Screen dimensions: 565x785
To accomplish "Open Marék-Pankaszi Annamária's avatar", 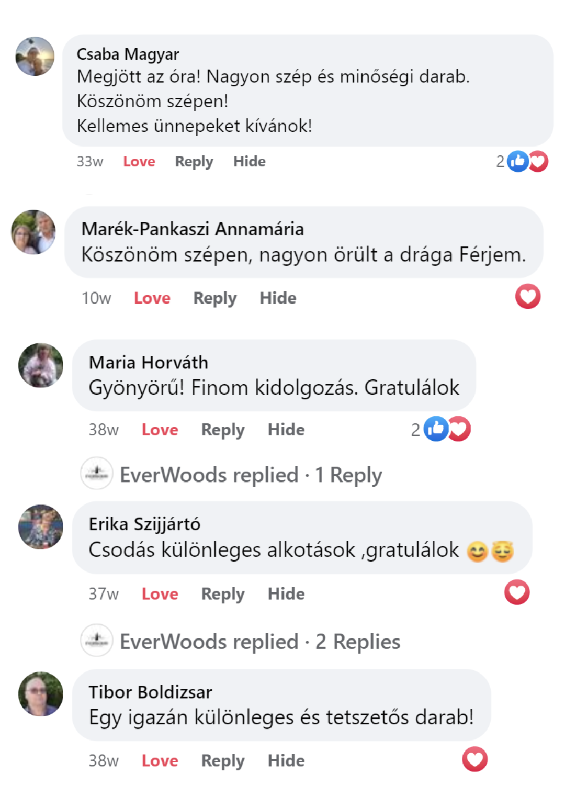I will pos(33,232).
